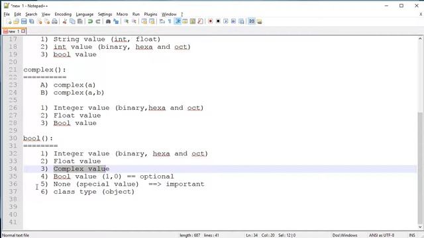
Task: Click 'Ln : 34' in the status bar
Action: pos(252,235)
